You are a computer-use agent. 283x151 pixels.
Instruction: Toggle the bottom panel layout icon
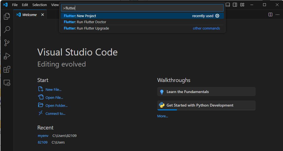228,5
